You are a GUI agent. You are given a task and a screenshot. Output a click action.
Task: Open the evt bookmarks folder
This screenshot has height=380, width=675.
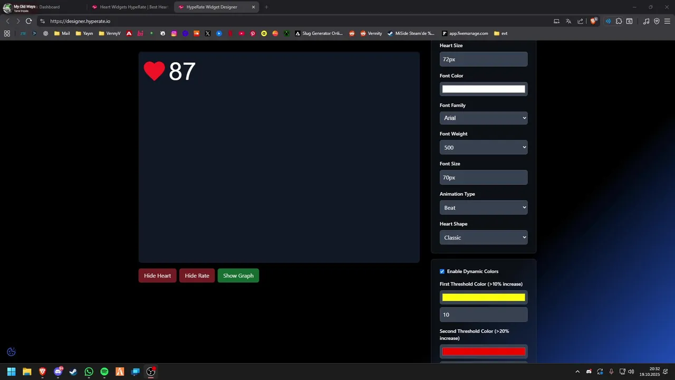[500, 33]
